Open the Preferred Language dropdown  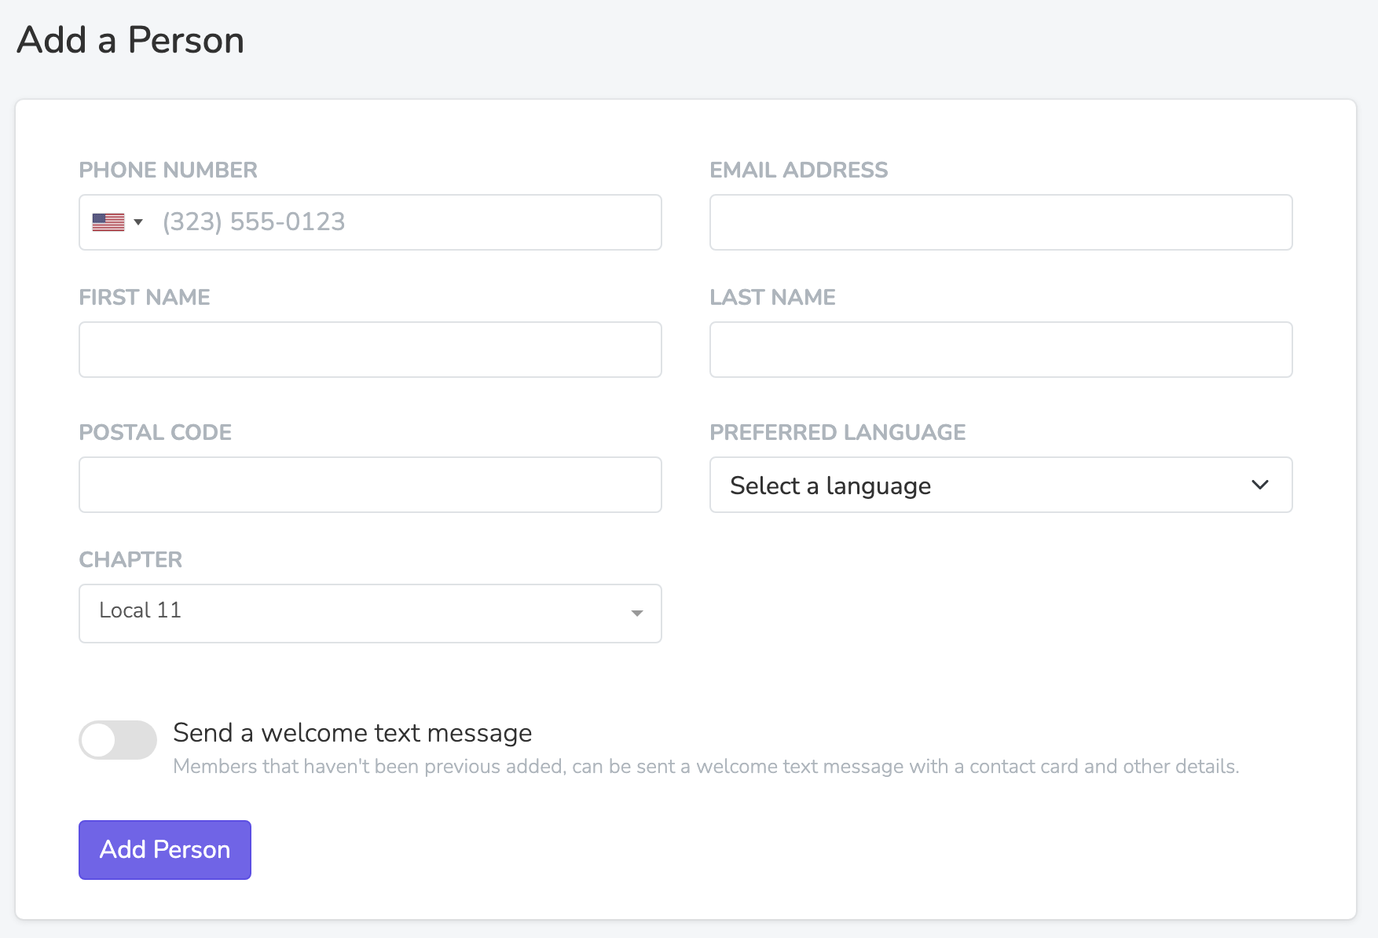point(1001,485)
